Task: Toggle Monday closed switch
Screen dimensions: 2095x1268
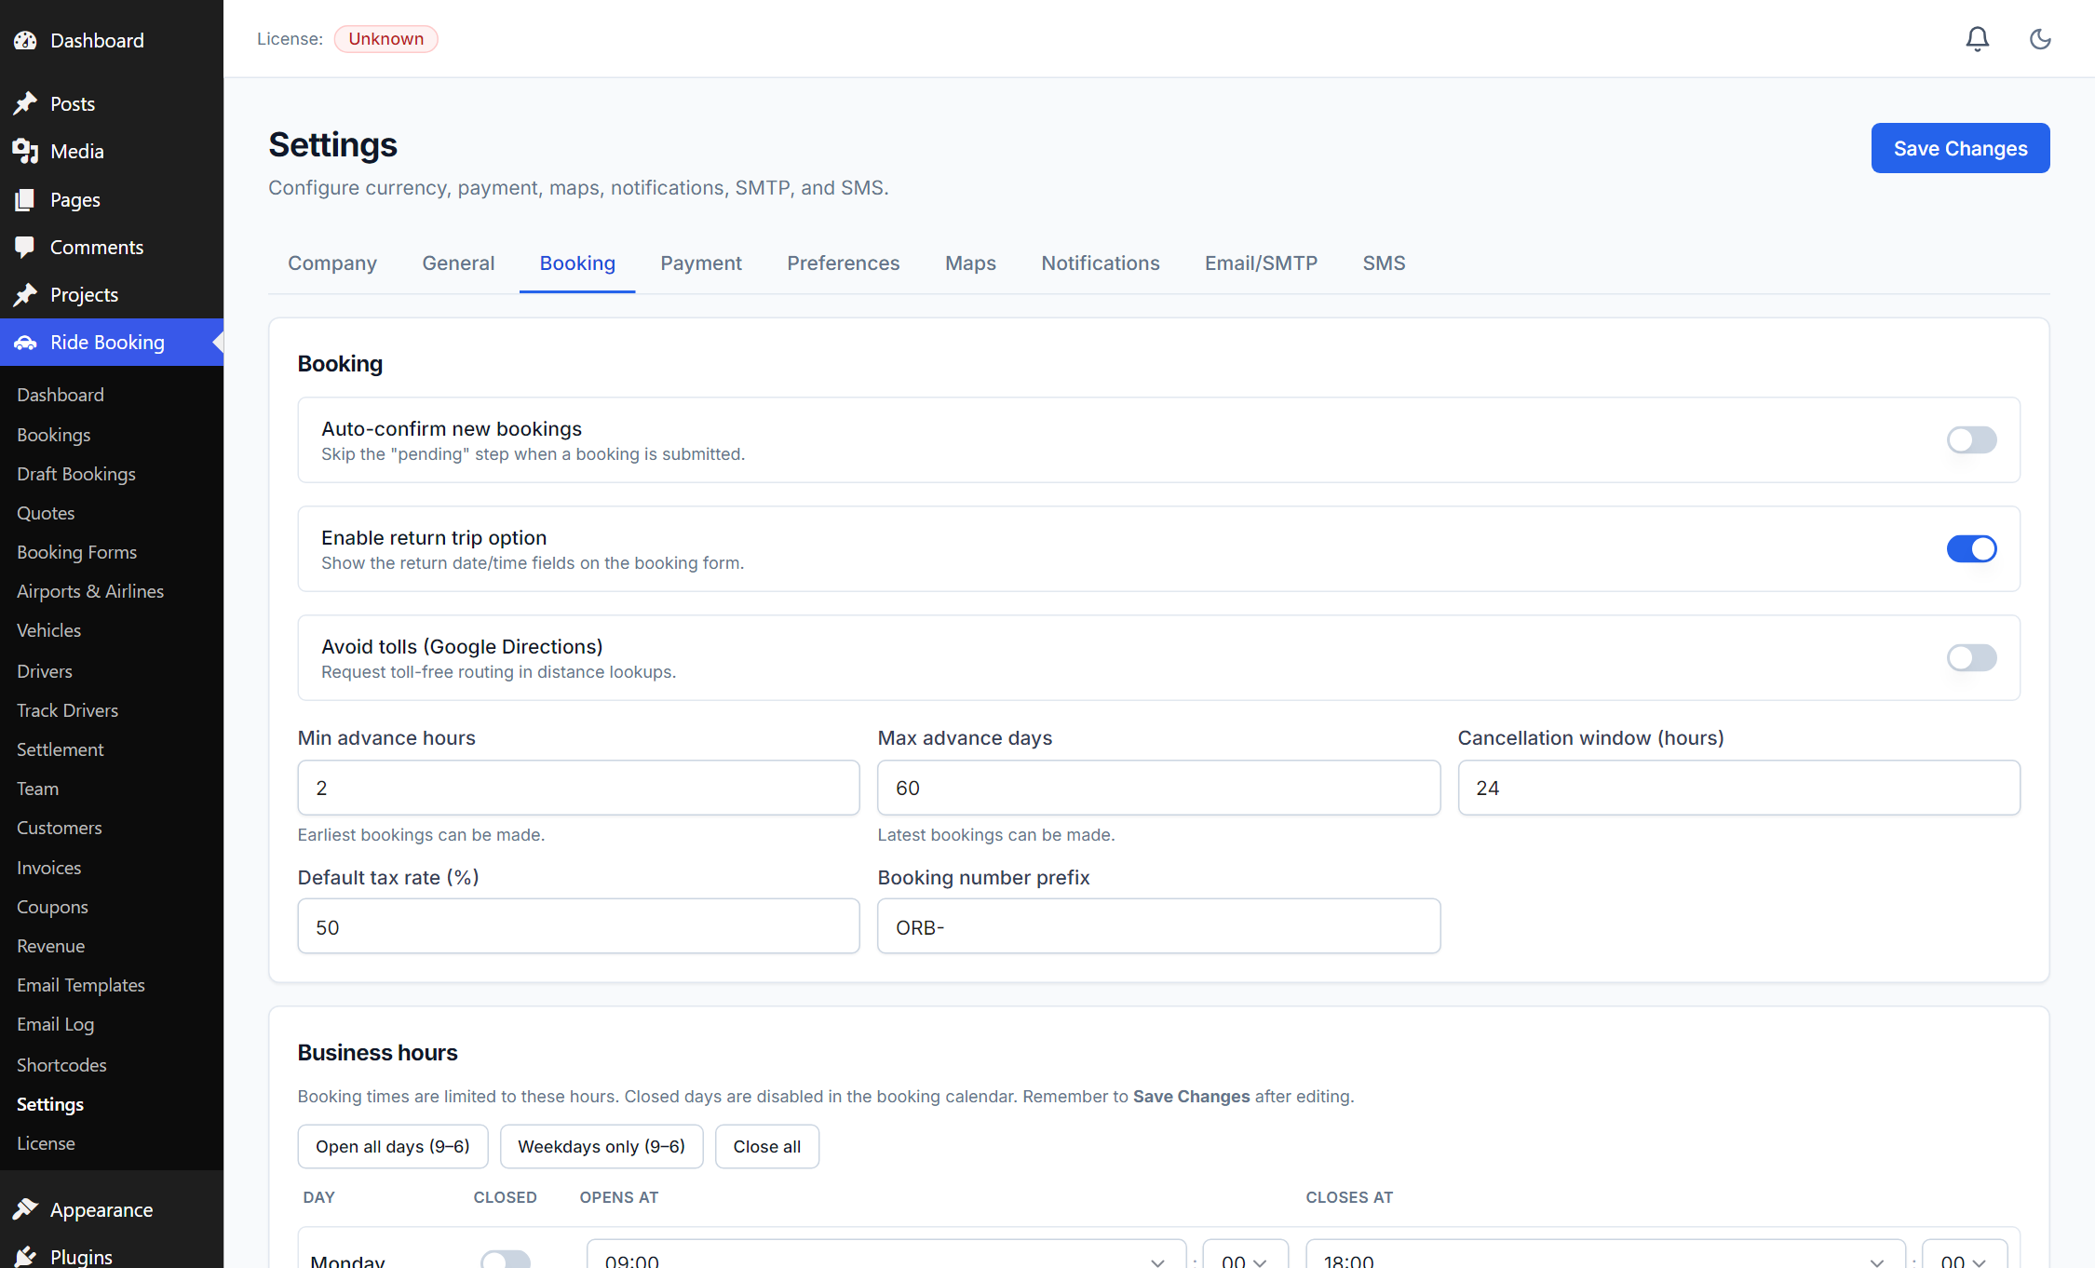Action: pos(506,1260)
